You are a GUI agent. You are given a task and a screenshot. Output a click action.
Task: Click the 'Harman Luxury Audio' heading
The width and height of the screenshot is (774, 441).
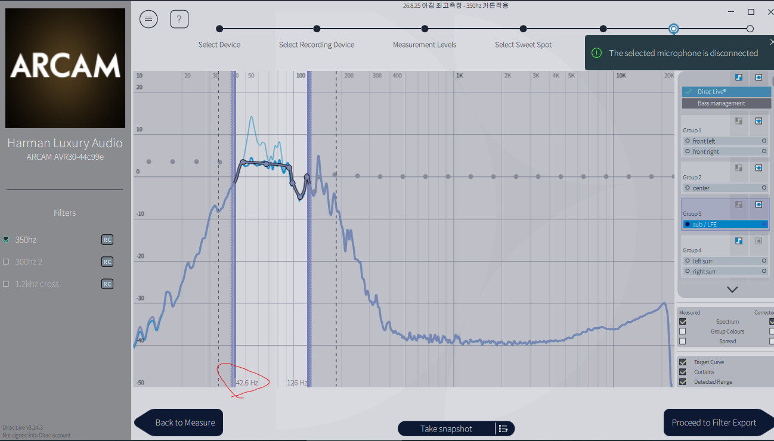point(65,143)
